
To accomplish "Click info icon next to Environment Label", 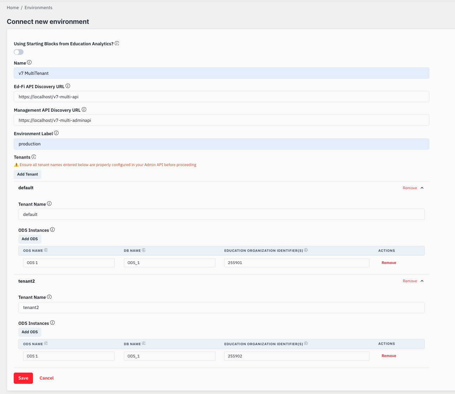I will 56,133.
